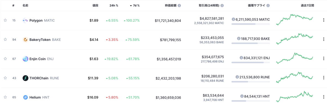Click the Polygon MATIC logo icon

point(25,20)
